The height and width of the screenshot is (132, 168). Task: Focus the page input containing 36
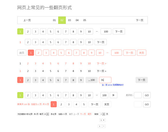(x=105, y=80)
